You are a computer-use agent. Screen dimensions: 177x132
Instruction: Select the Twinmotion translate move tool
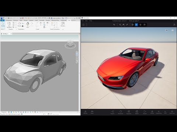click(136, 25)
